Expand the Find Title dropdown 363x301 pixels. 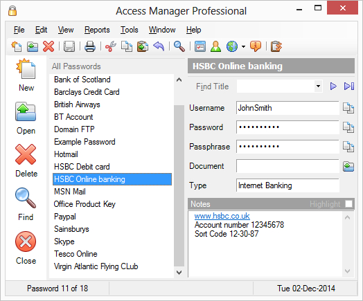click(x=319, y=86)
